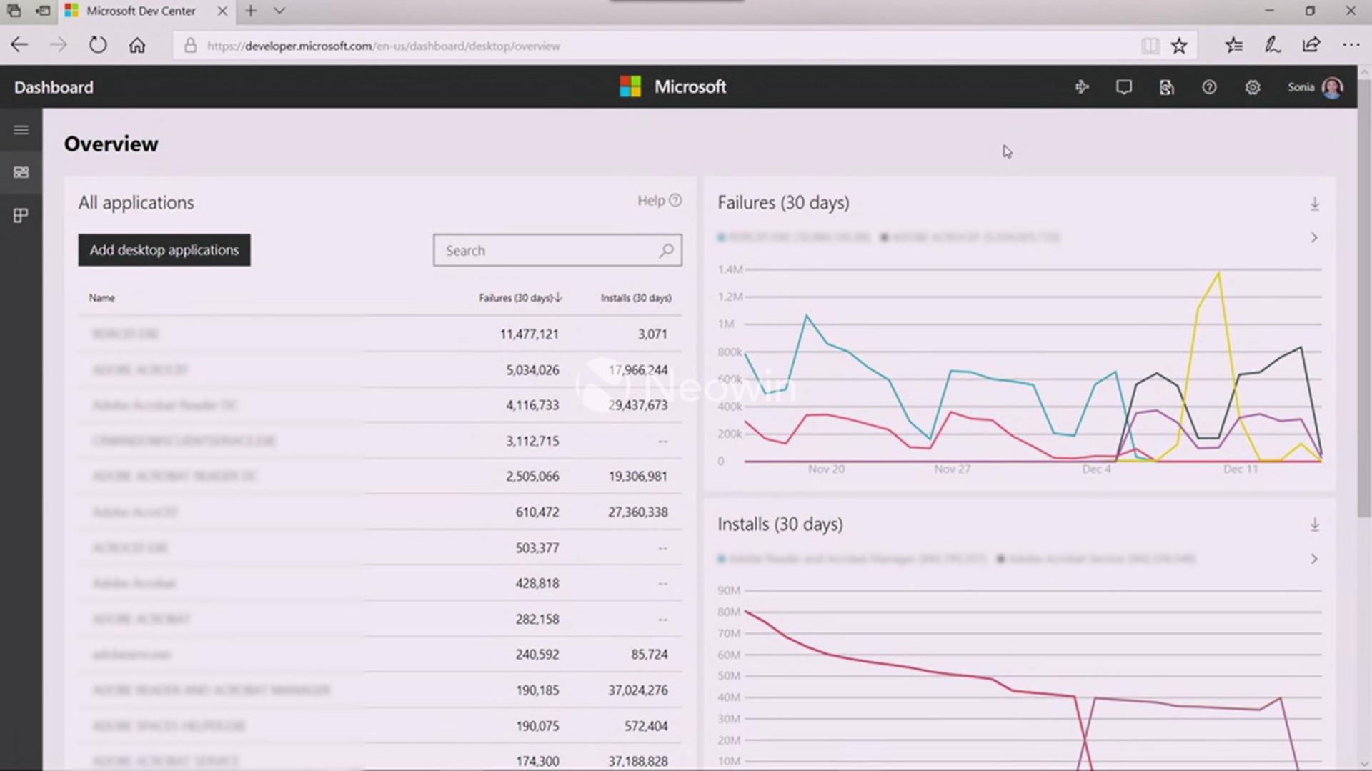The height and width of the screenshot is (771, 1372).
Task: Focus the applications Search field
Action: [557, 250]
